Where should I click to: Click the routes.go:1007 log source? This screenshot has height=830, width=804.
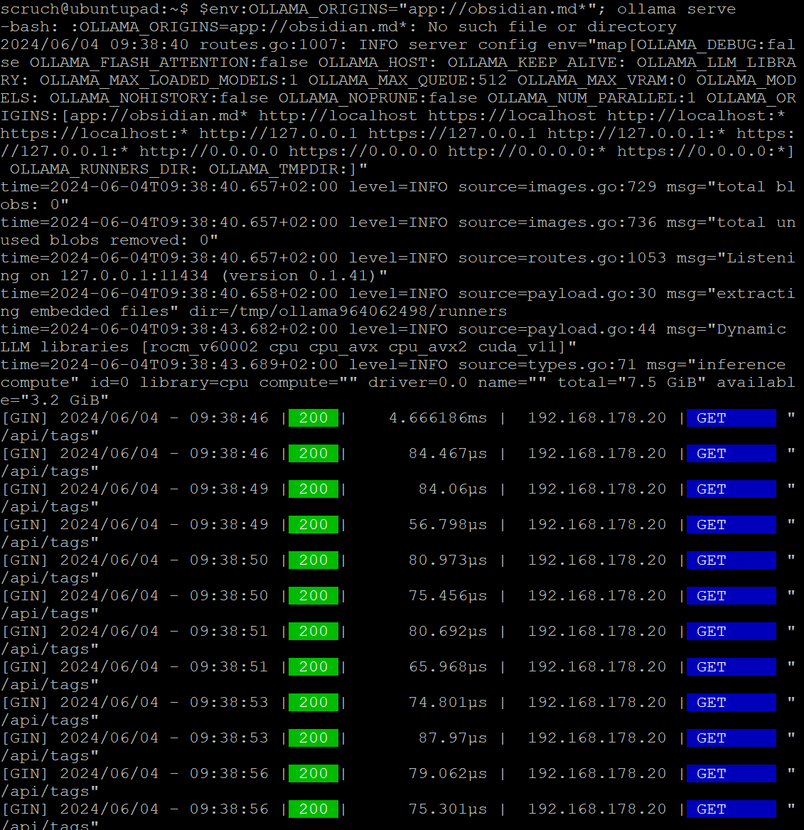pos(273,45)
